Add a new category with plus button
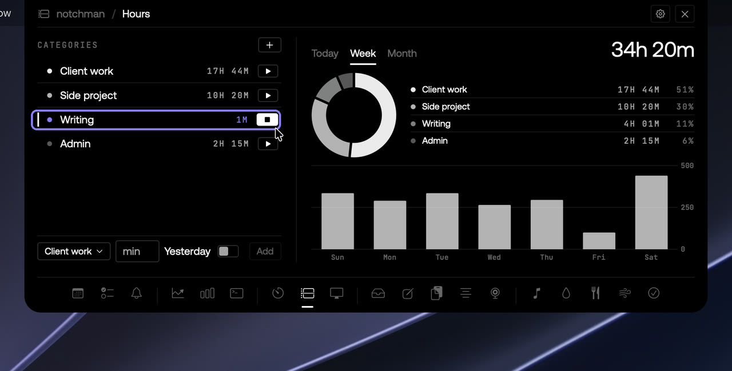 click(270, 45)
